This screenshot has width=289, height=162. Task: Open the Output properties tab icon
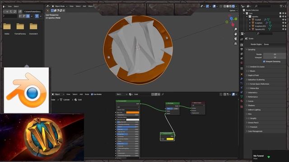click(x=242, y=49)
